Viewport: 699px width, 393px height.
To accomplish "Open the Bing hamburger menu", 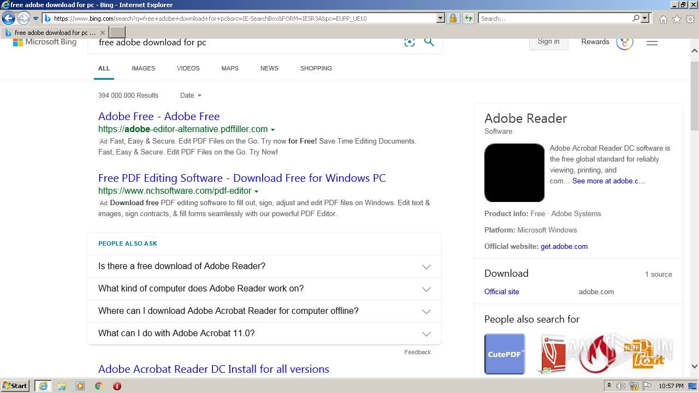I will tap(652, 42).
